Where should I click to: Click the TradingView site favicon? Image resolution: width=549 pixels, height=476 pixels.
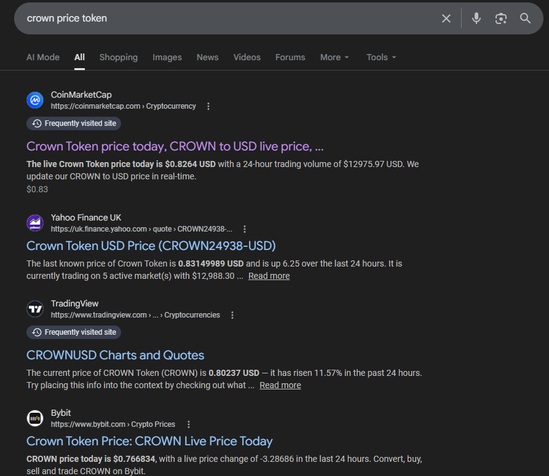pyautogui.click(x=35, y=309)
